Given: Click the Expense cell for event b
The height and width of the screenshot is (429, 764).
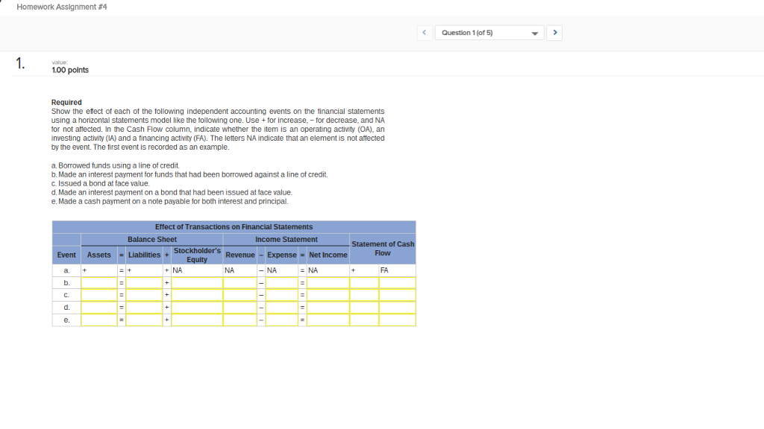Looking at the screenshot, I should (281, 282).
